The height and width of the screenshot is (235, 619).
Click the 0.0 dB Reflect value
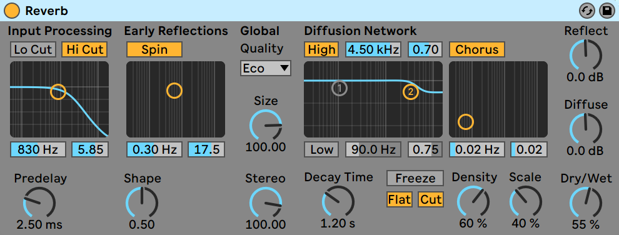[x=586, y=77]
